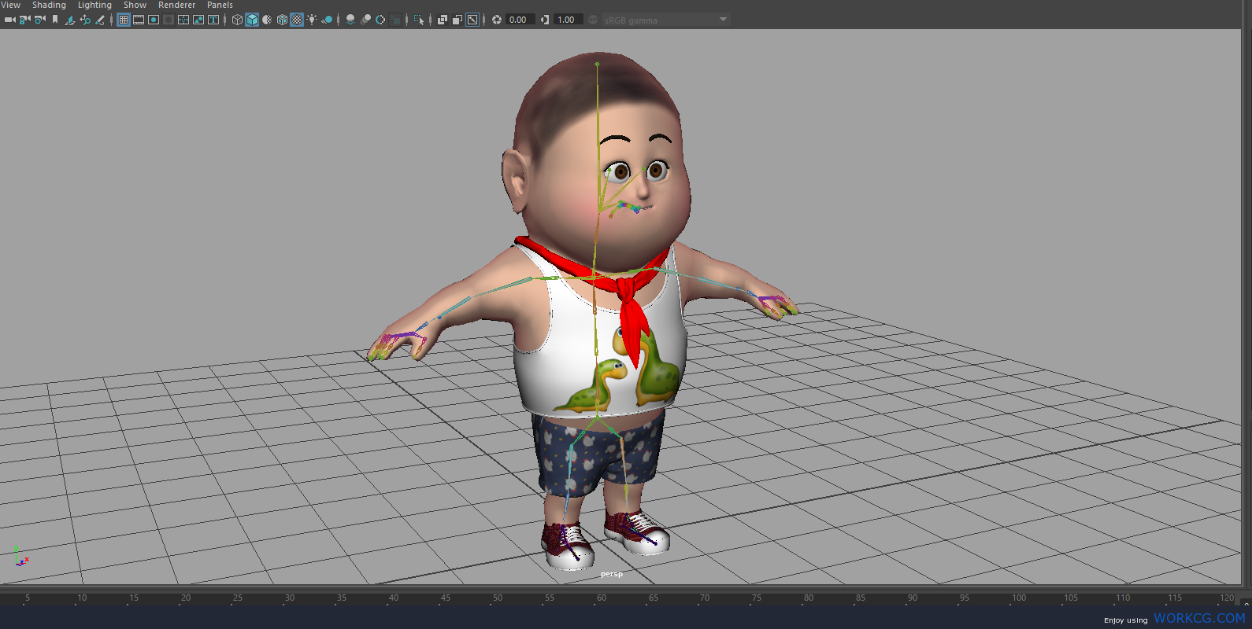This screenshot has height=629, width=1252.
Task: Open the Show menu
Action: 135,5
